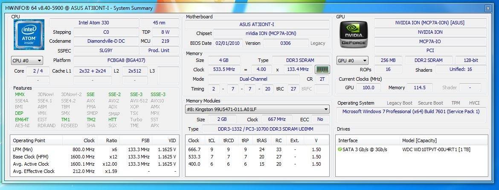
Task: Click the green SATA status check icon
Action: 339,149
